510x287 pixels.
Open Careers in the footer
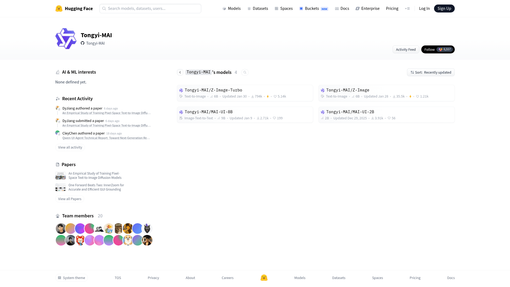click(228, 278)
